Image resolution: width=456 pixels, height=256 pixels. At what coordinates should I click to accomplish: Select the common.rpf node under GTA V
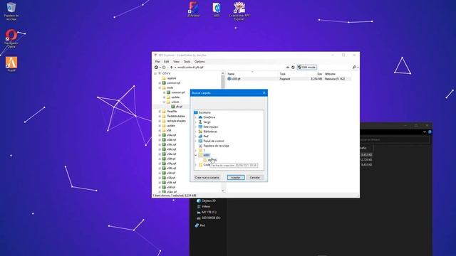click(173, 83)
